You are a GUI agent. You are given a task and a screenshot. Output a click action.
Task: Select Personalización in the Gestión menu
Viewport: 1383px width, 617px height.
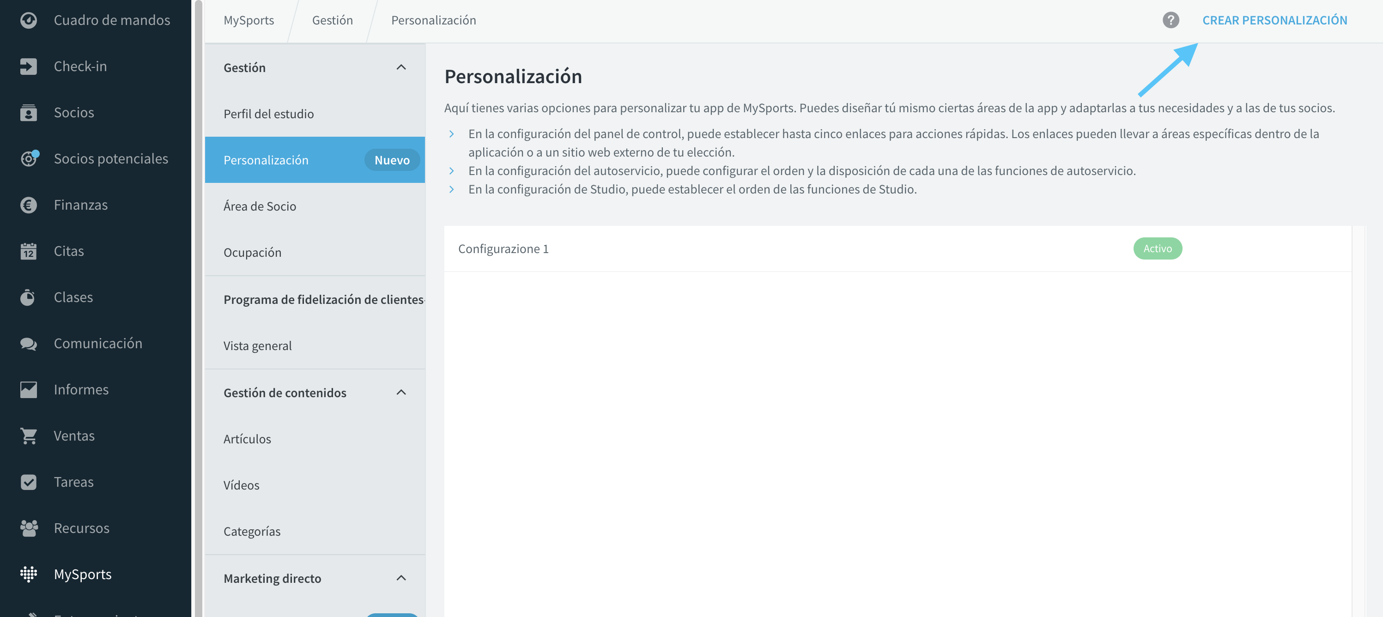tap(315, 159)
